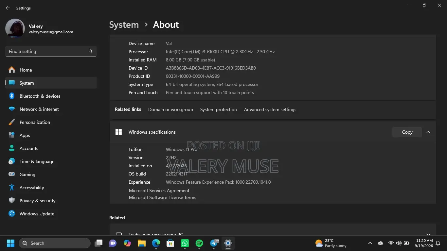Open Bluetooth & devices settings

pyautogui.click(x=51, y=96)
